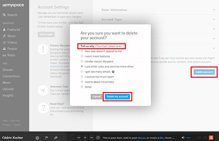Click the help icon beside too many emails
219x141 pixels.
click(113, 72)
